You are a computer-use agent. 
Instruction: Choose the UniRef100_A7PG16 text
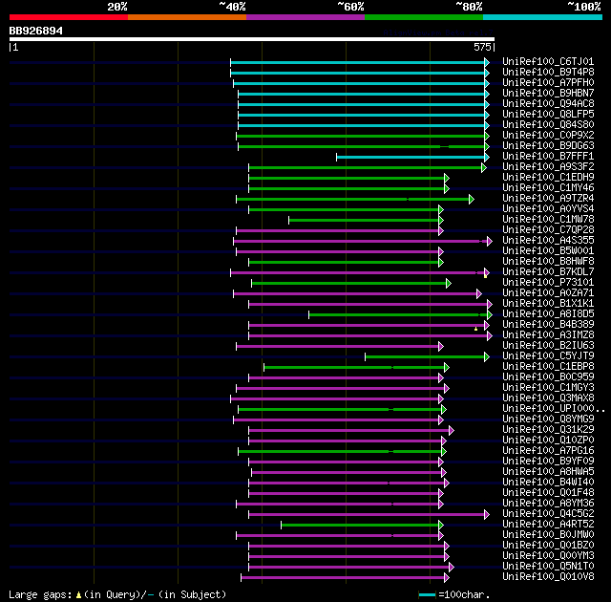tap(548, 451)
